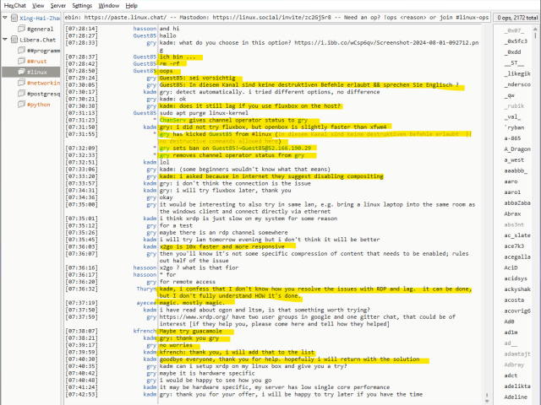Open the Settings menu
This screenshot has height=405, width=541.
tap(82, 6)
